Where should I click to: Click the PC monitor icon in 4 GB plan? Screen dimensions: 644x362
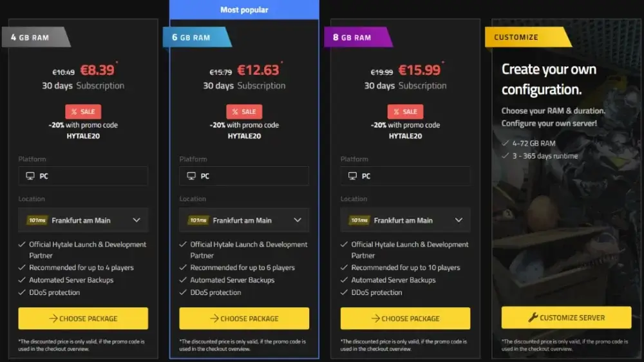point(30,176)
